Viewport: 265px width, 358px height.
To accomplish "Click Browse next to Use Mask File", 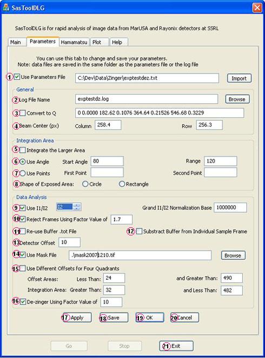I will coord(233,255).
